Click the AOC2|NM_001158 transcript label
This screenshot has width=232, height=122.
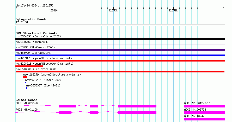(27, 110)
